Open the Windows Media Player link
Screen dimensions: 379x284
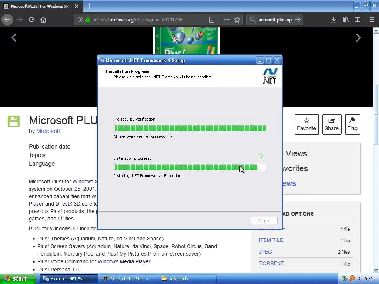(124, 261)
